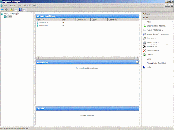Expand the New submenu arrow
The width and height of the screenshot is (174, 130).
(172, 22)
